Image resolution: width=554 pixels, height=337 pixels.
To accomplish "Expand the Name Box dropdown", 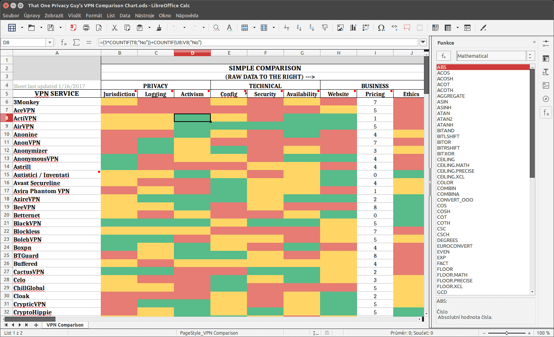I will pos(50,42).
